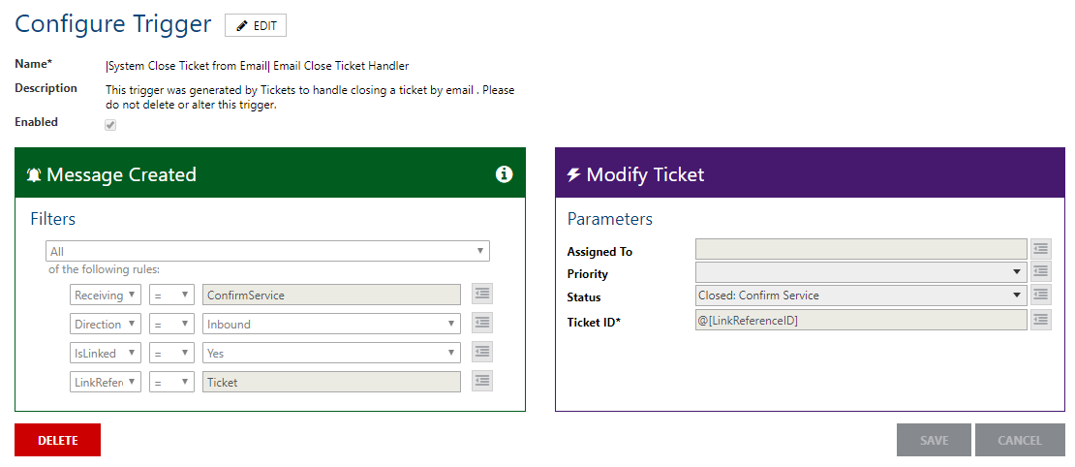Open the Direction field dropdown
This screenshot has height=467, width=1075.
(106, 324)
